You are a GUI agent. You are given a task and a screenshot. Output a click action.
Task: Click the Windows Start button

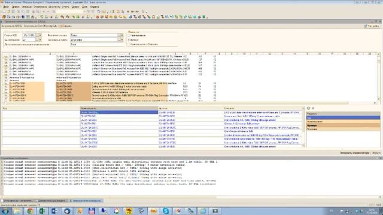[5, 211]
